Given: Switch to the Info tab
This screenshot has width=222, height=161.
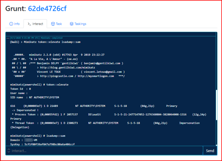Looking at the screenshot, I should 15,24.
